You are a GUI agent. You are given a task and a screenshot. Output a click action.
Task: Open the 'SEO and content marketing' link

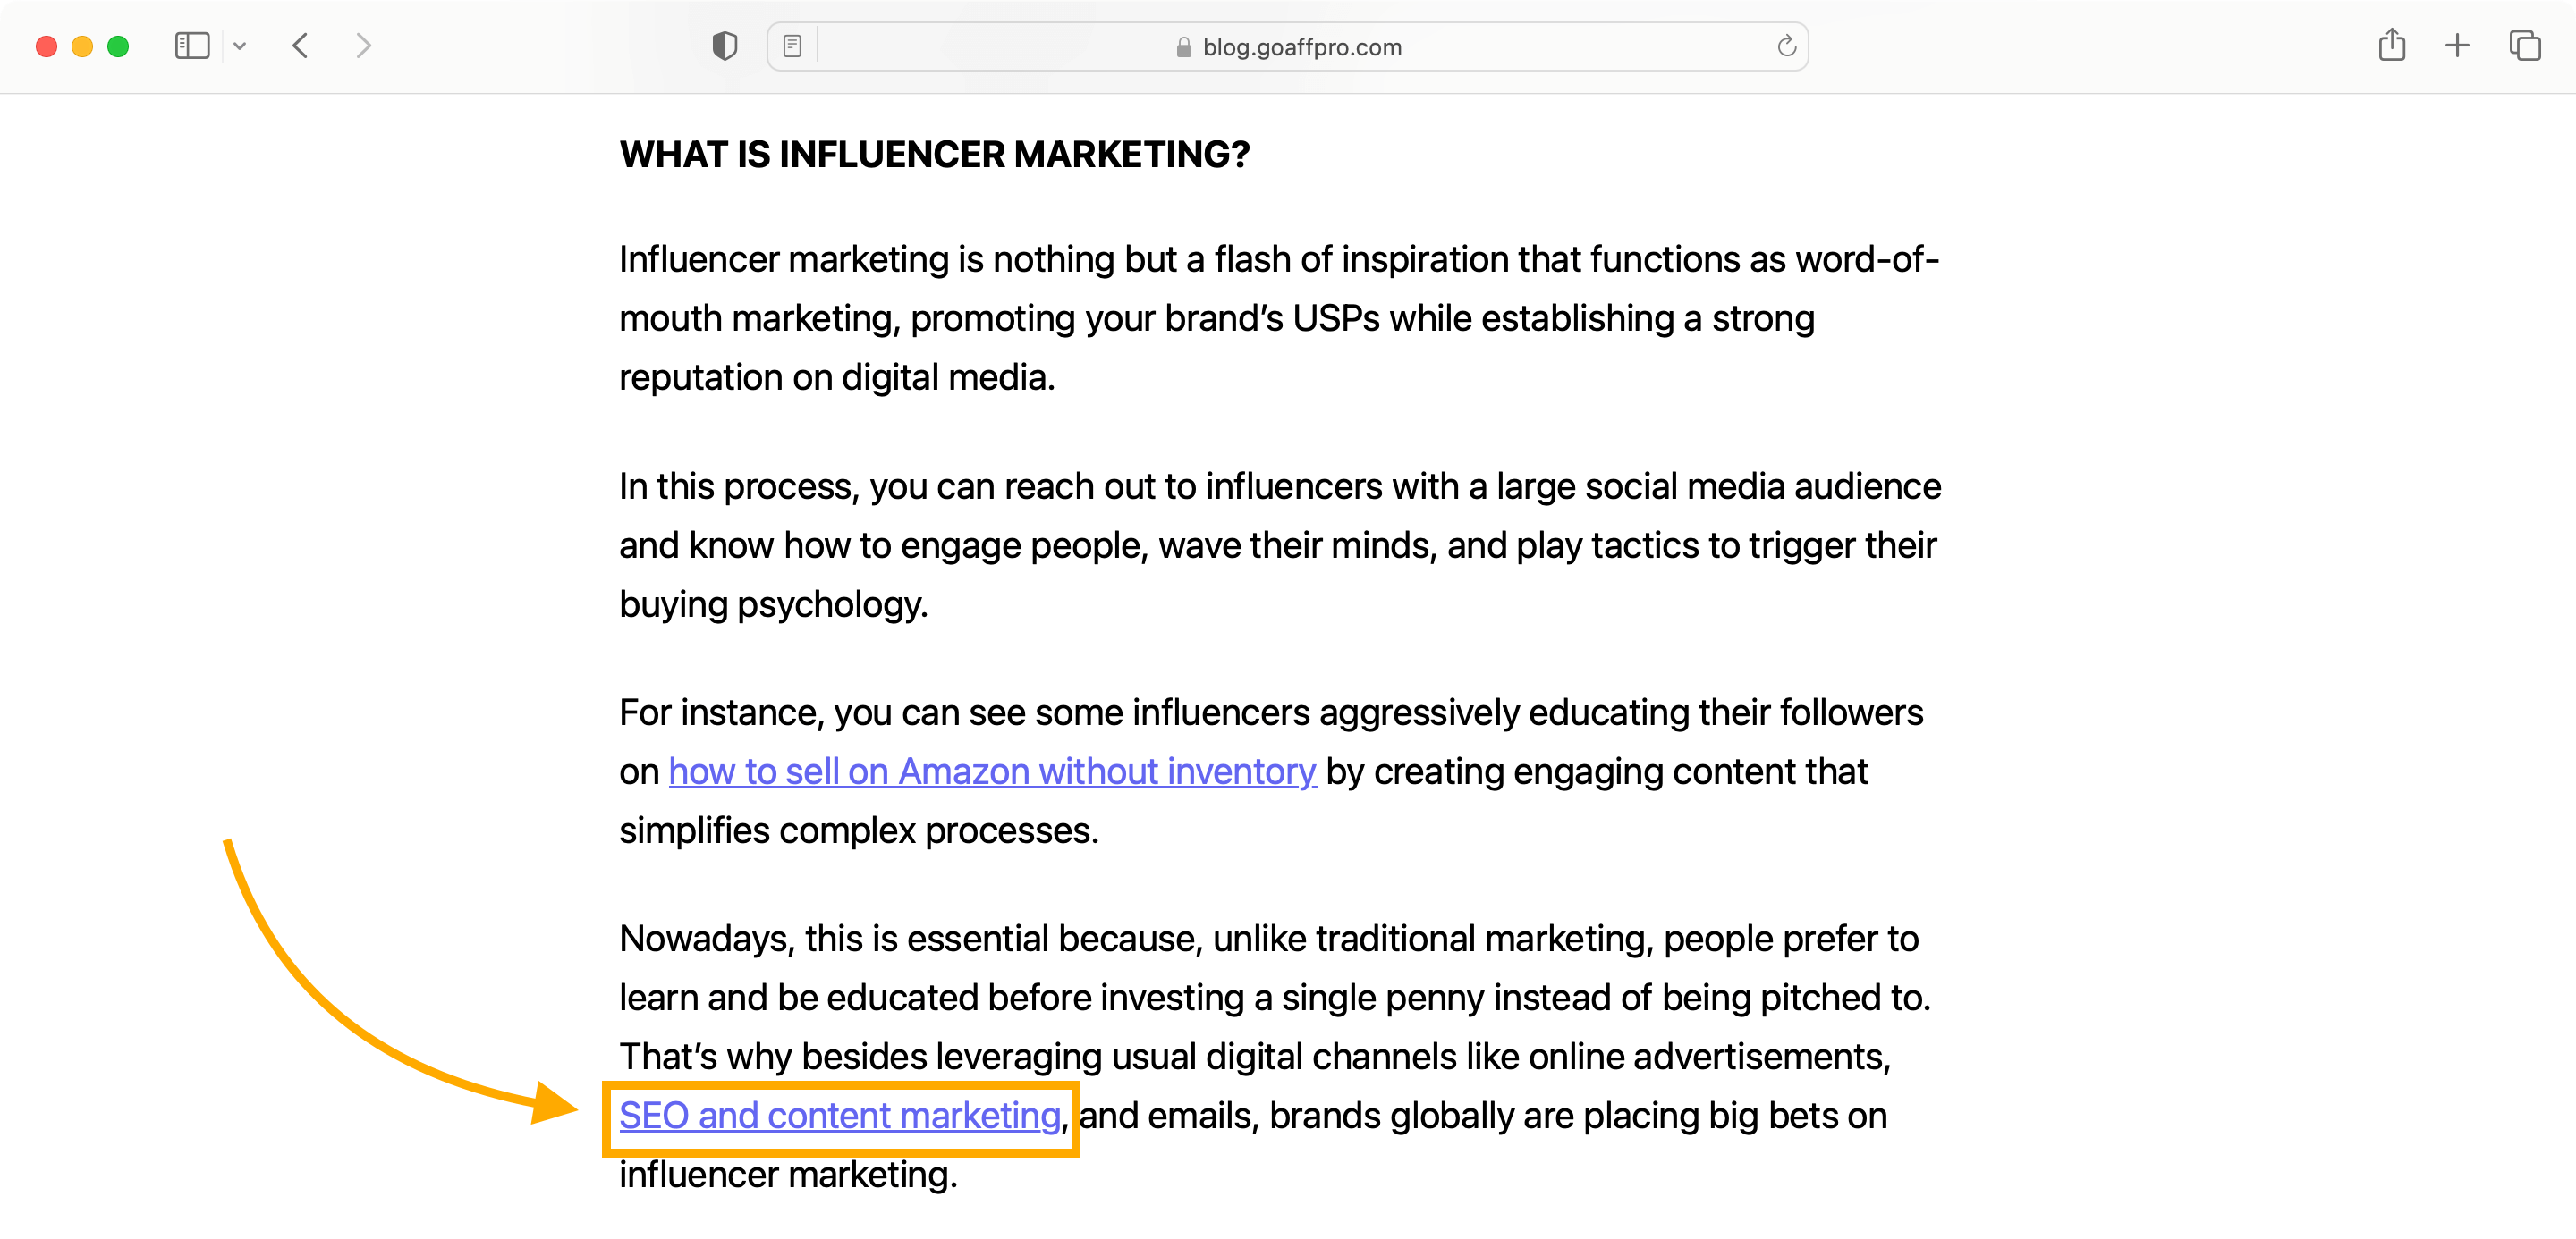point(840,1115)
